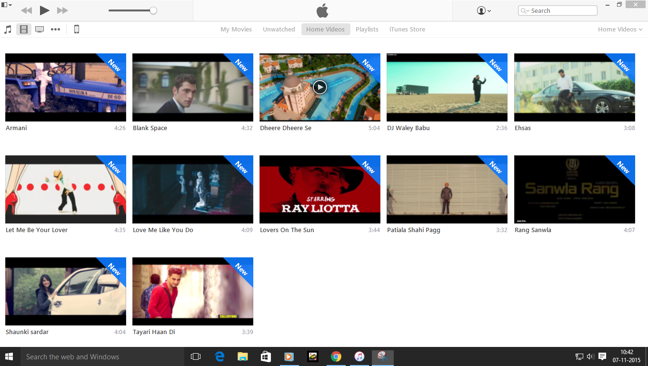The height and width of the screenshot is (366, 648).
Task: Open the network status tray icon
Action: point(579,356)
